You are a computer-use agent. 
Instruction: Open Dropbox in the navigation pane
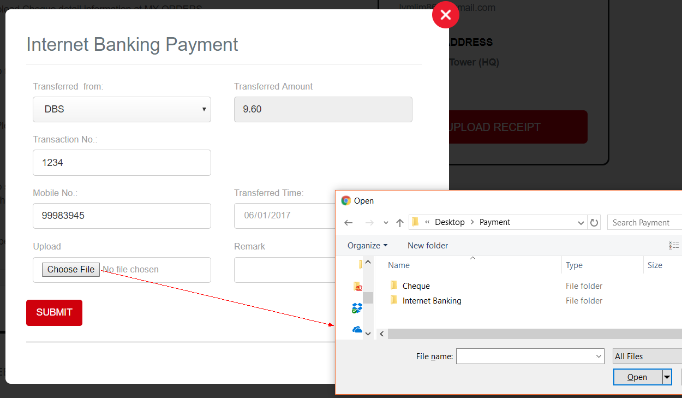coord(357,308)
